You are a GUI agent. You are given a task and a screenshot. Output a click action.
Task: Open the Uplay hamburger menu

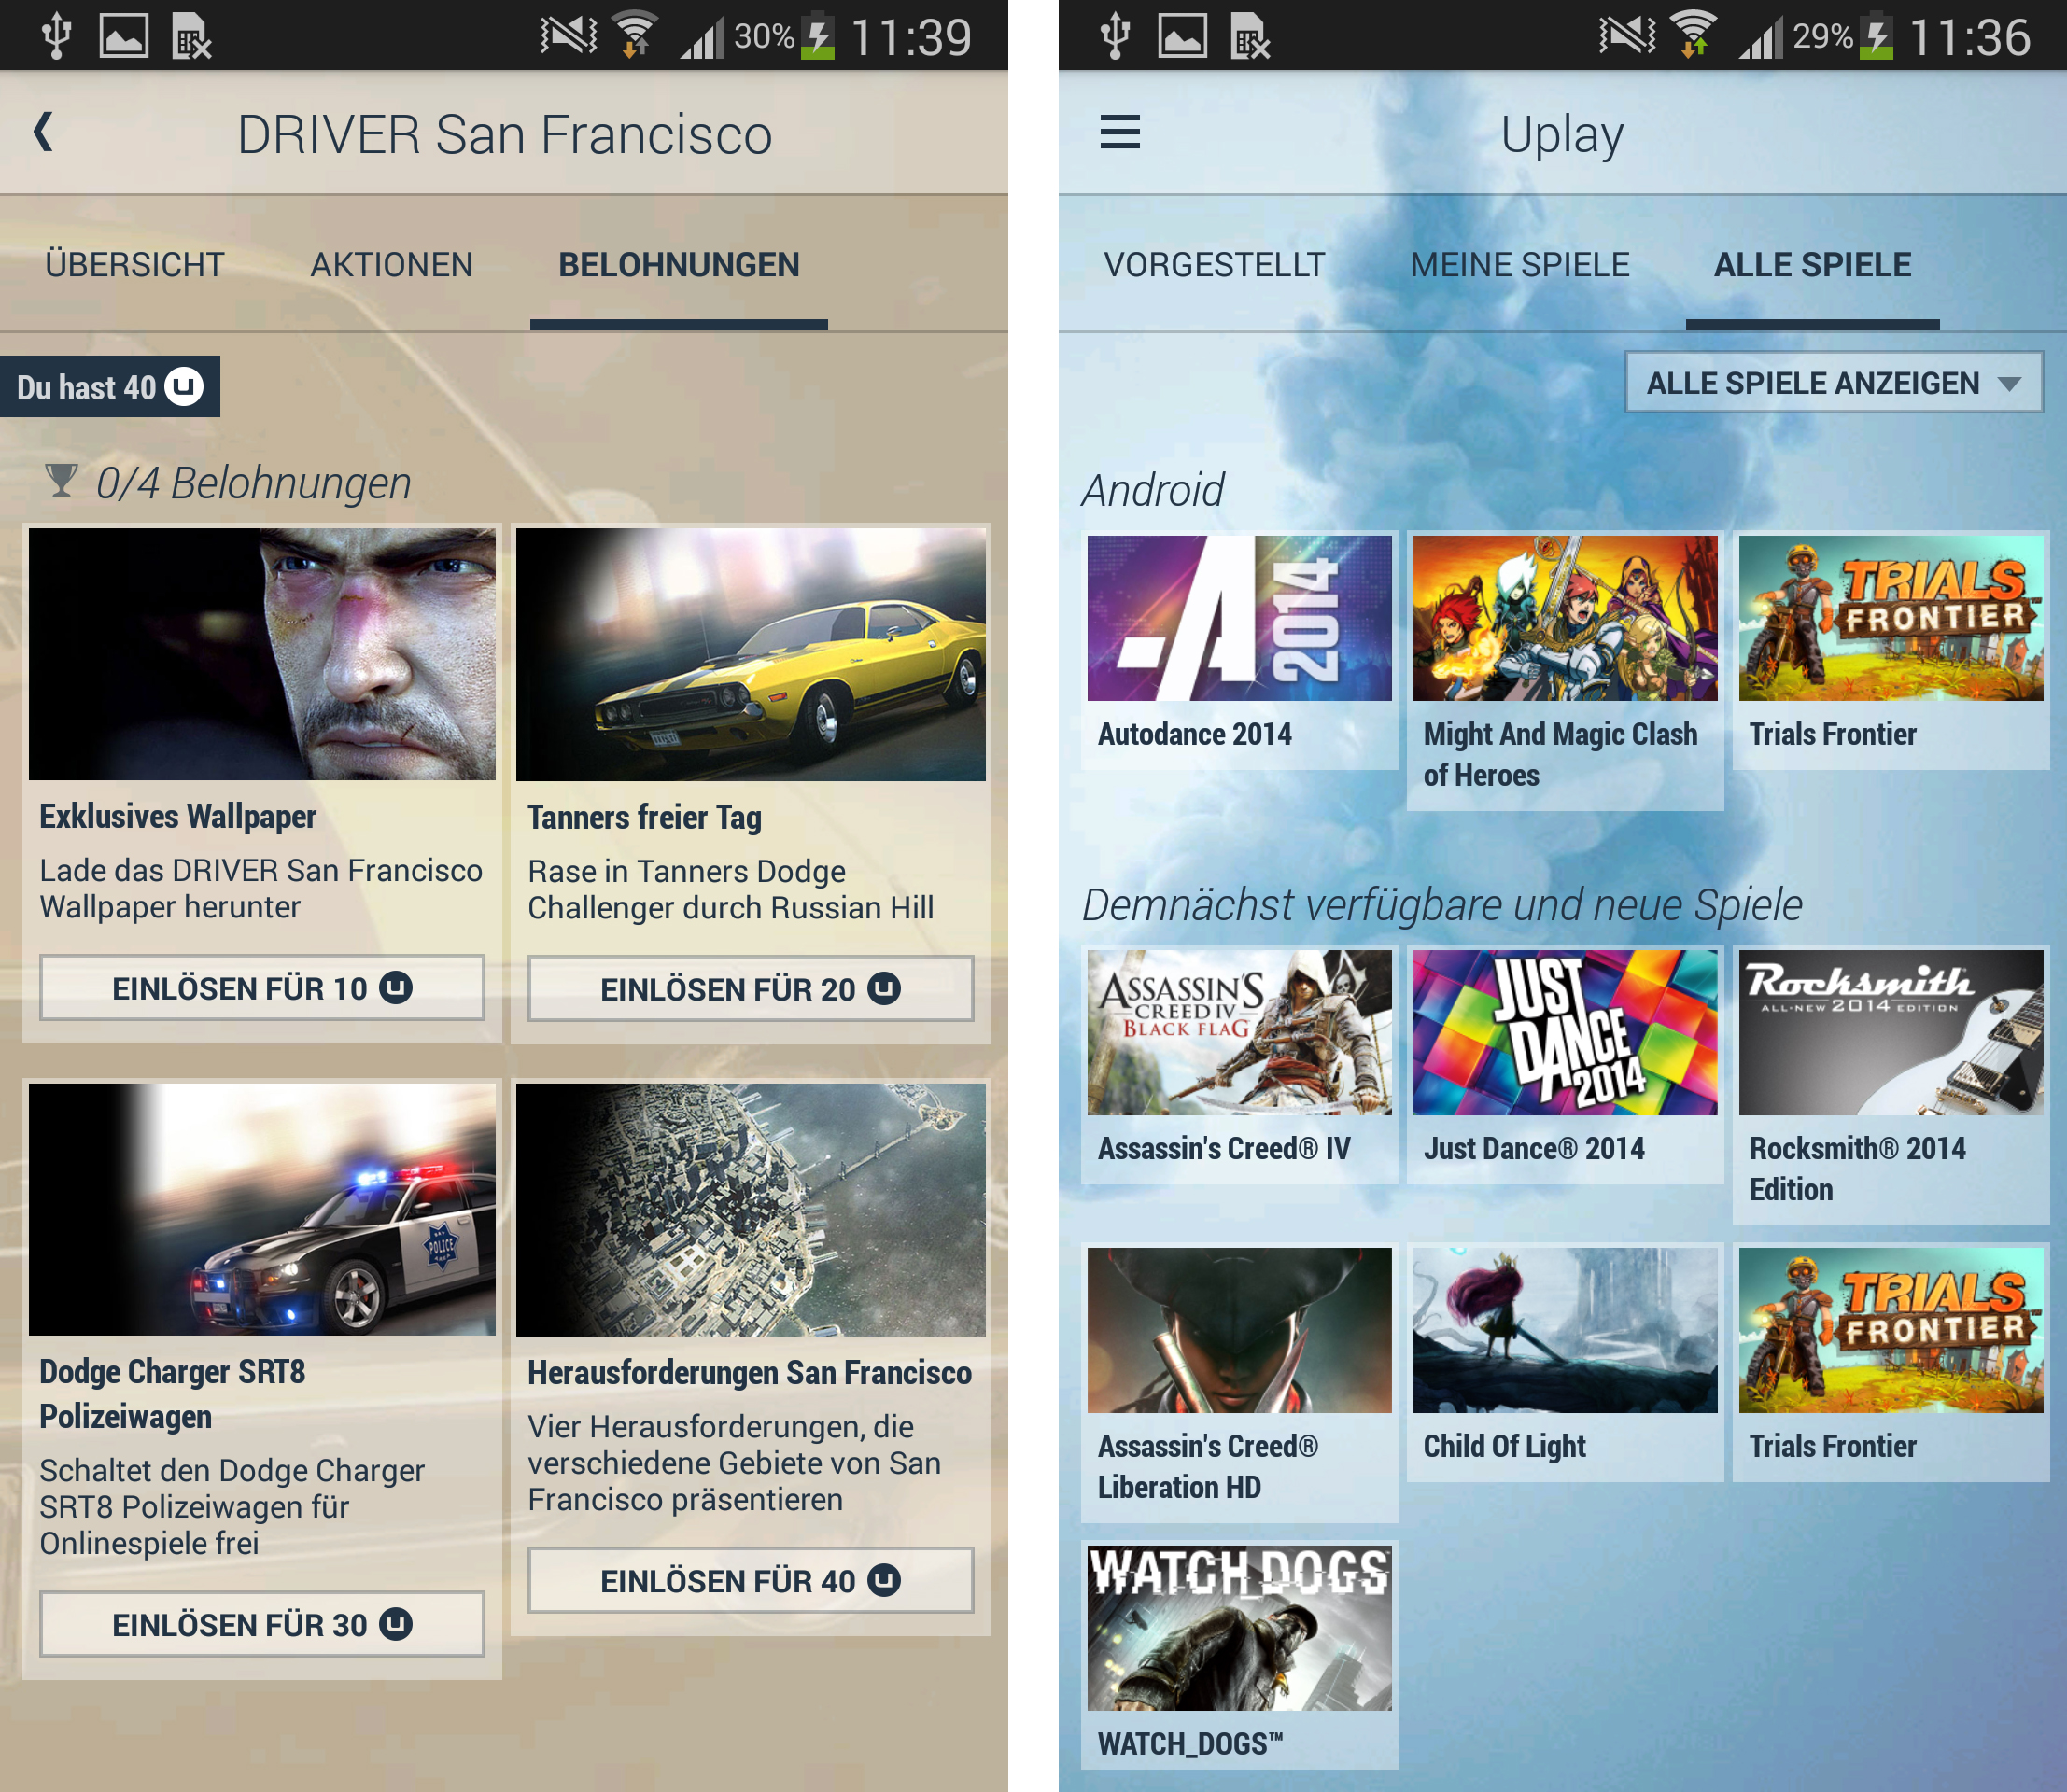tap(1119, 133)
